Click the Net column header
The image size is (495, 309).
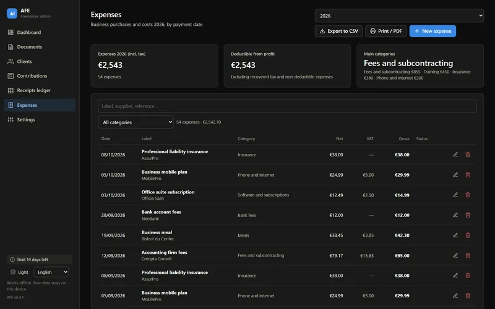click(x=339, y=138)
